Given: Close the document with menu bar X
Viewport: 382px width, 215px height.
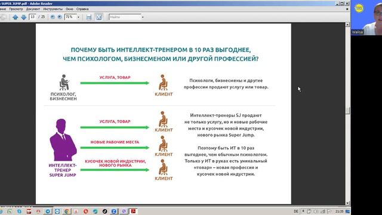Looking at the screenshot, I should (x=347, y=9).
